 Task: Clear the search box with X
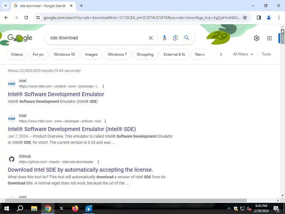coord(151,38)
